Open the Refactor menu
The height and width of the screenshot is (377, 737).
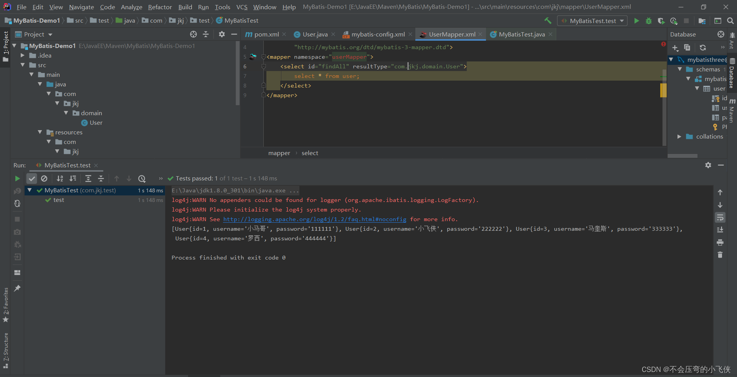point(160,7)
